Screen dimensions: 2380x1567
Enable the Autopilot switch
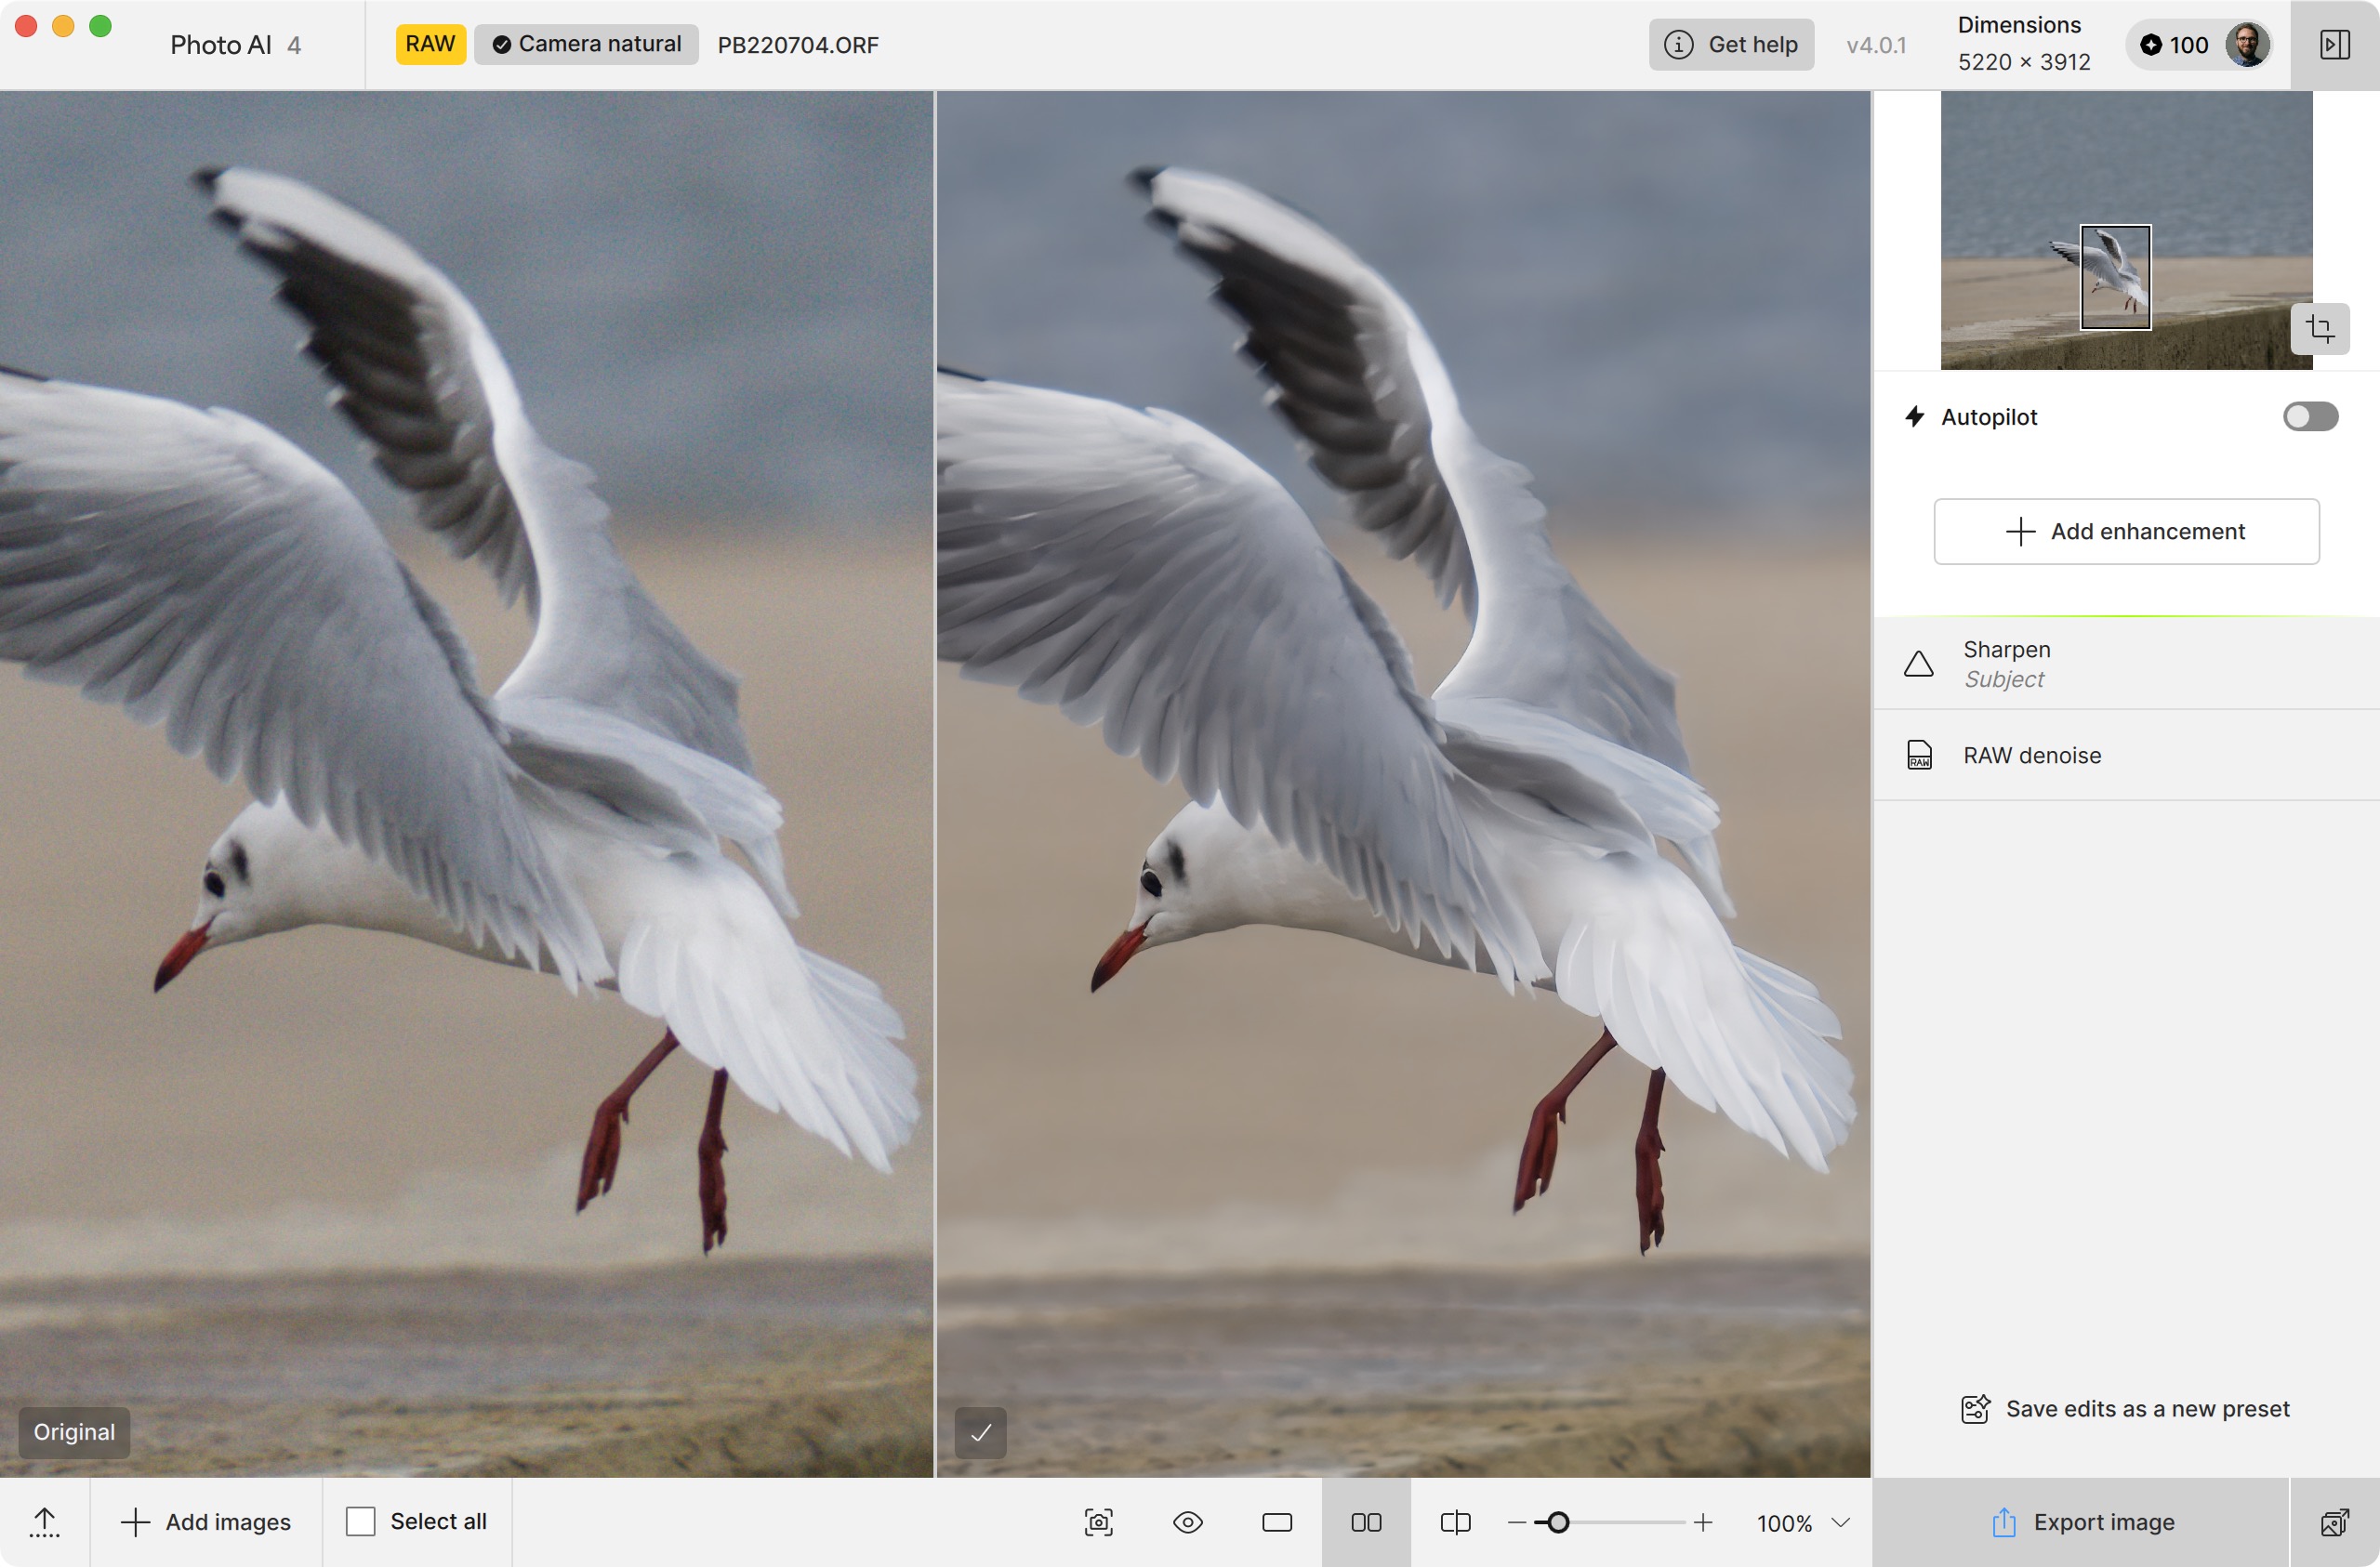tap(2309, 416)
